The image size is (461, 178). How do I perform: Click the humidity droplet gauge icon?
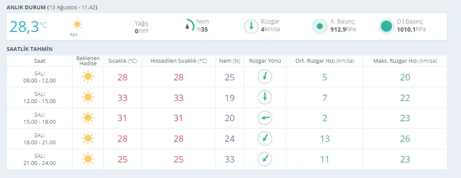tap(189, 26)
